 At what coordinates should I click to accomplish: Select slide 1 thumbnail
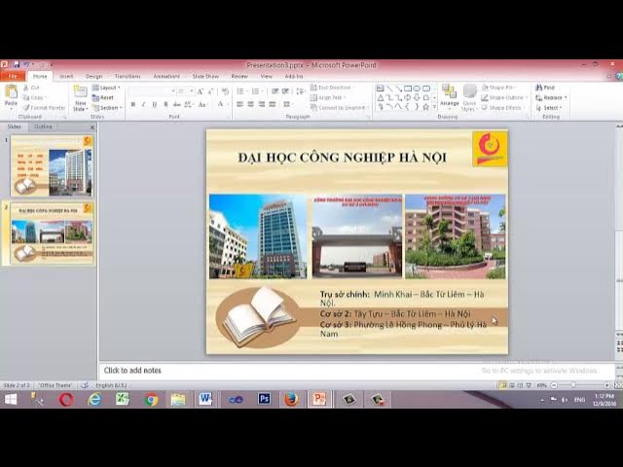[52, 166]
